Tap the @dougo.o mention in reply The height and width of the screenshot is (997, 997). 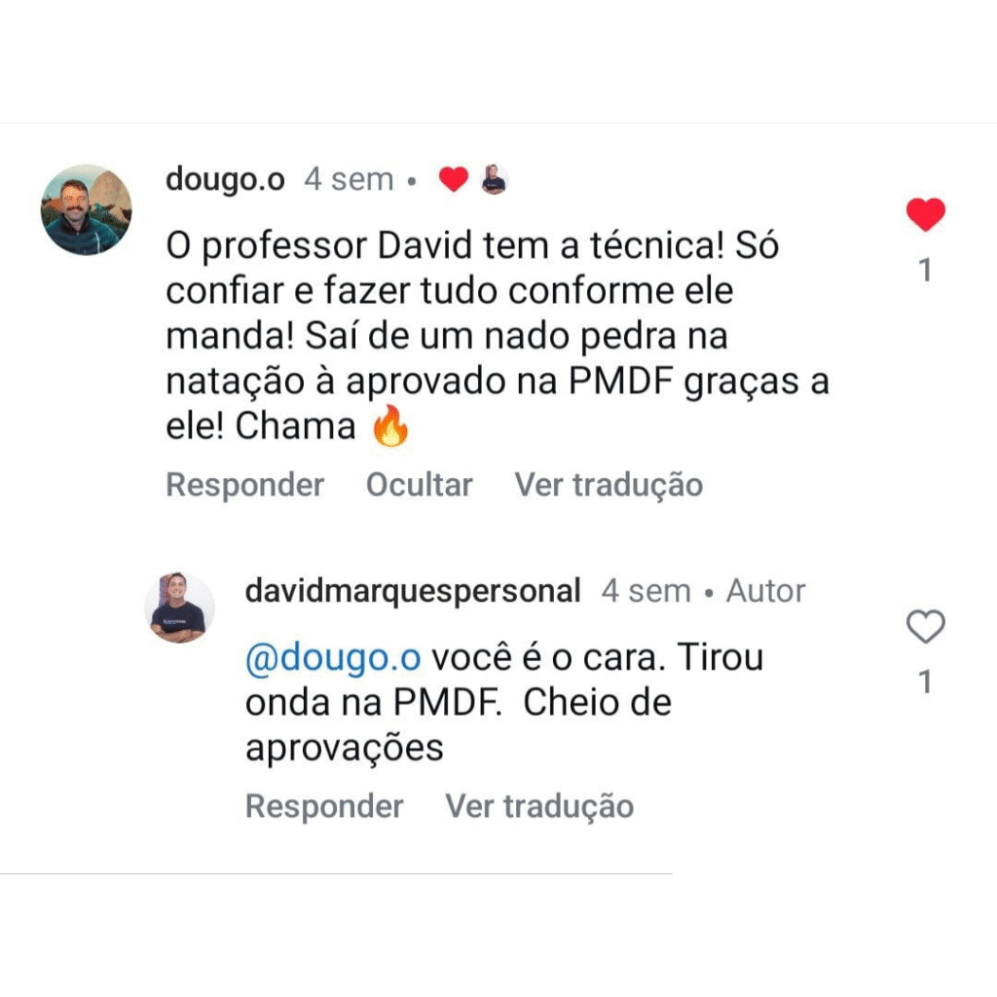(x=333, y=657)
